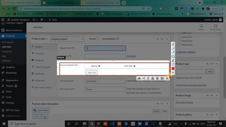This screenshot has height=127, width=226.
Task: Select the Lightshot rectangle tool
Action: (173, 56)
